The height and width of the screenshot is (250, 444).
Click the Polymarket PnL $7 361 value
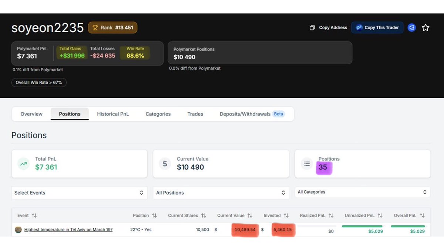point(27,56)
